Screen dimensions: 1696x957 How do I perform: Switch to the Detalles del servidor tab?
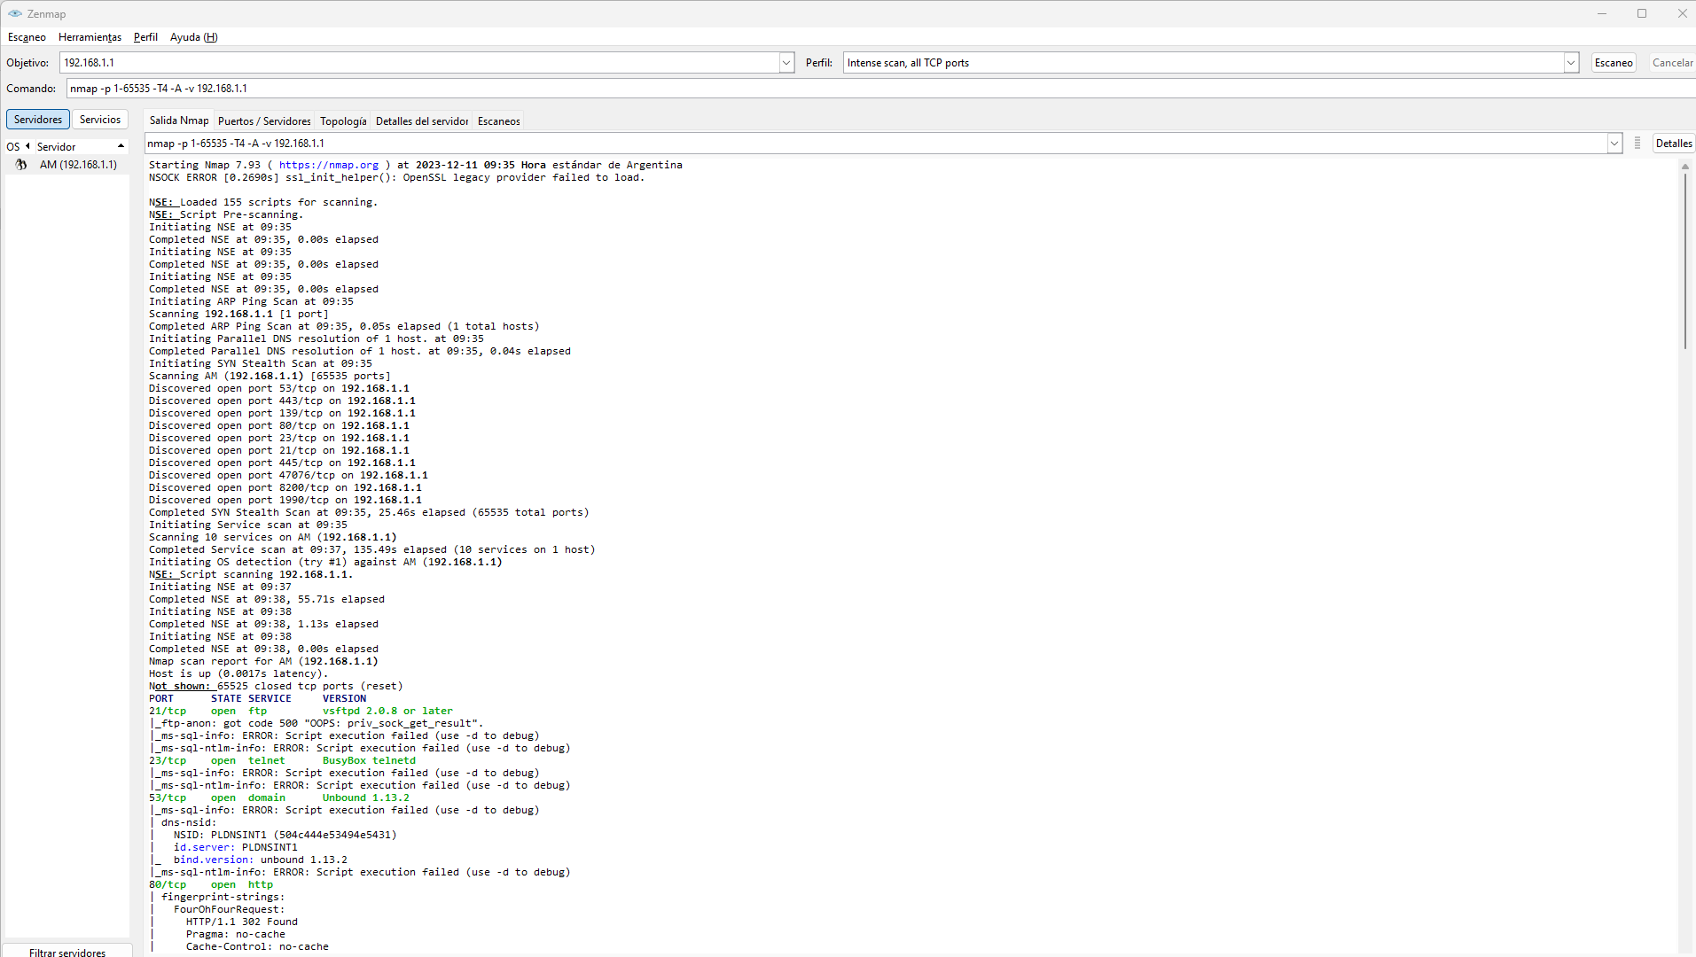[422, 121]
